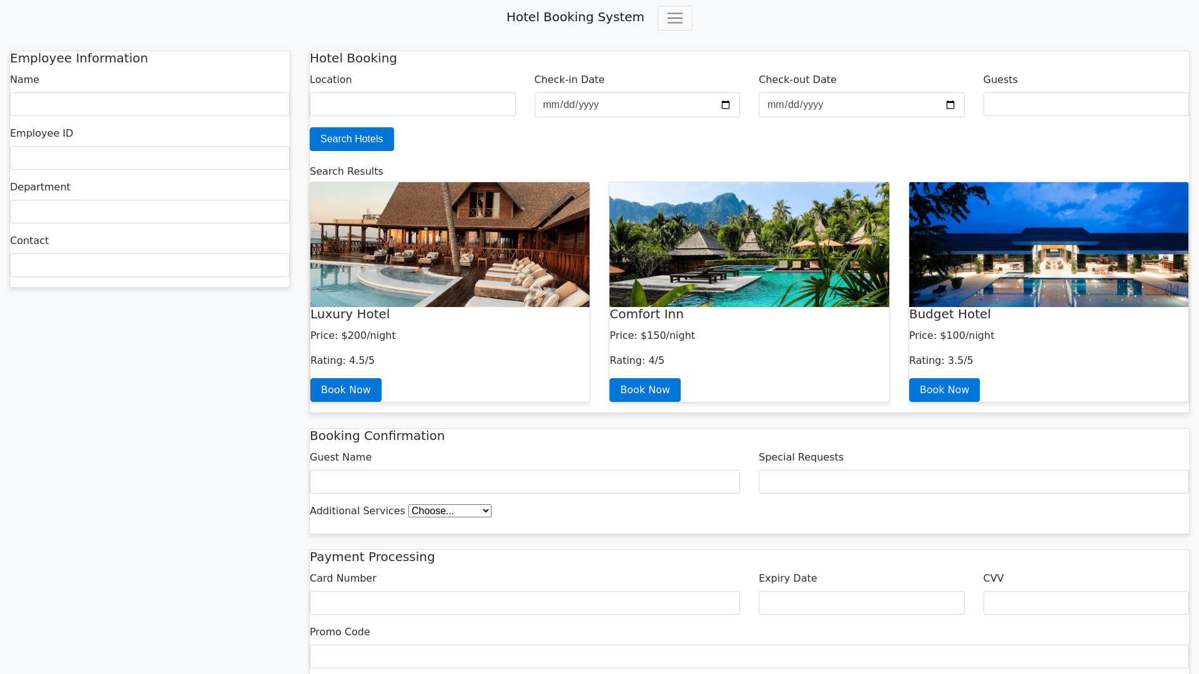This screenshot has height=674, width=1199.
Task: Book the Comfort Inn now
Action: (x=644, y=390)
